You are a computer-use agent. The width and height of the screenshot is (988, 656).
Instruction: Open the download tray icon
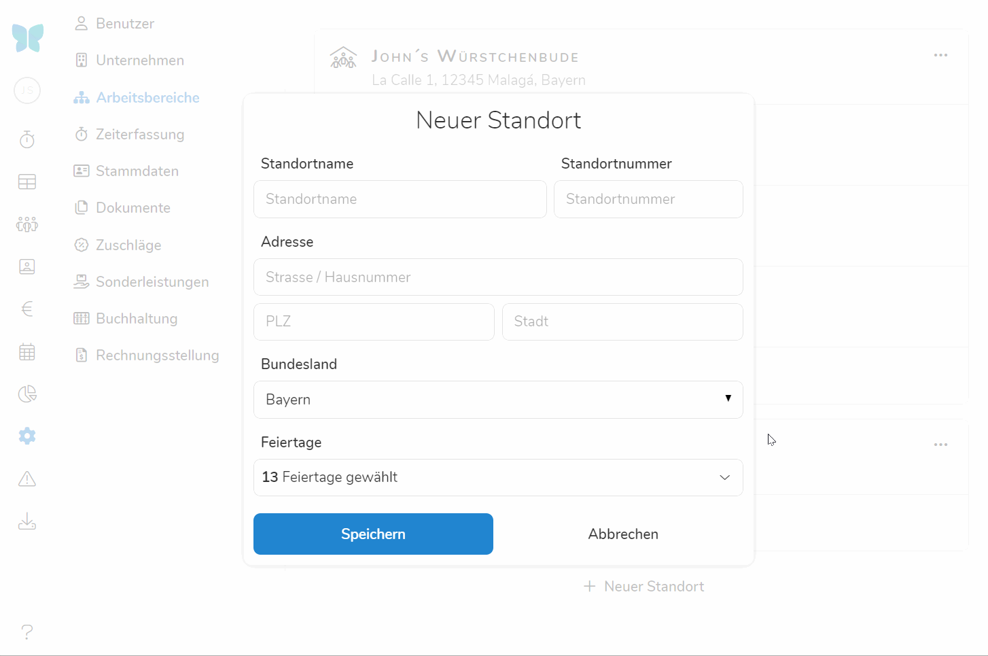click(27, 521)
